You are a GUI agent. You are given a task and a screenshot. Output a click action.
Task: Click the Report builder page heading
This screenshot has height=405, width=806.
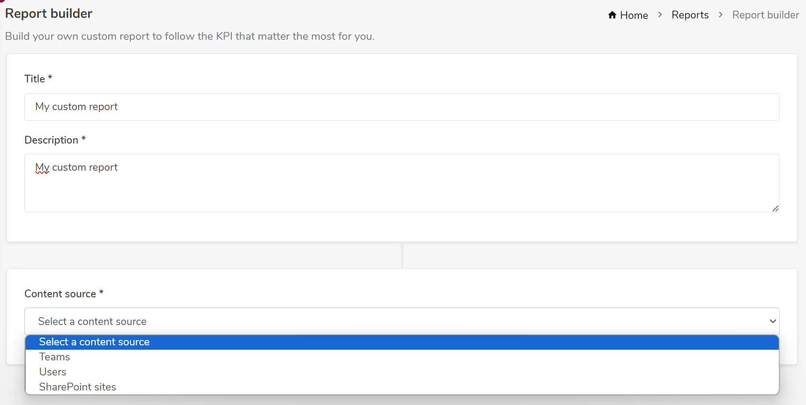tap(48, 14)
